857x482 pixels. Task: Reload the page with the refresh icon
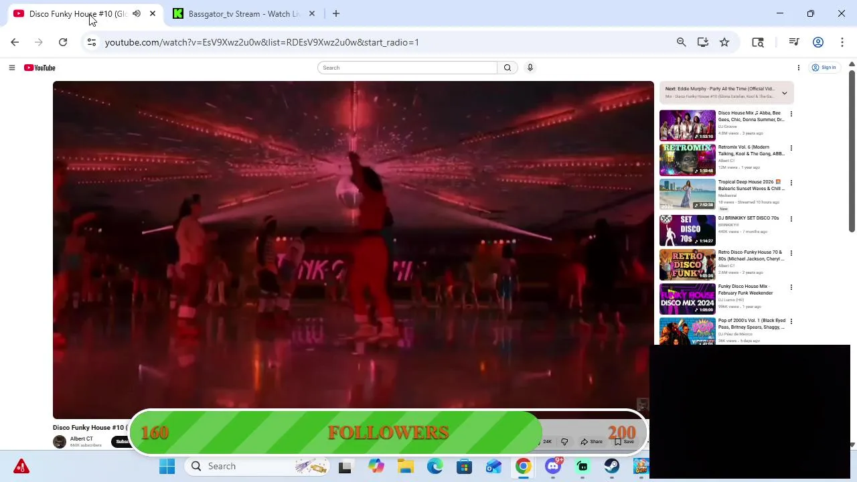(63, 42)
